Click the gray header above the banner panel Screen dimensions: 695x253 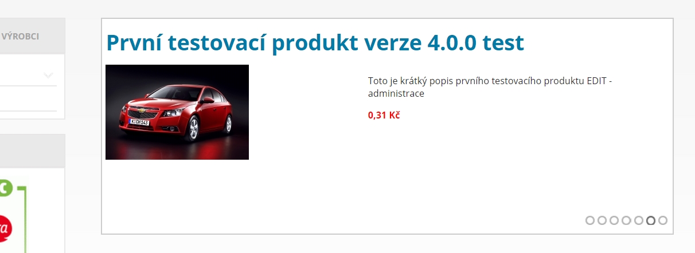tap(32, 151)
